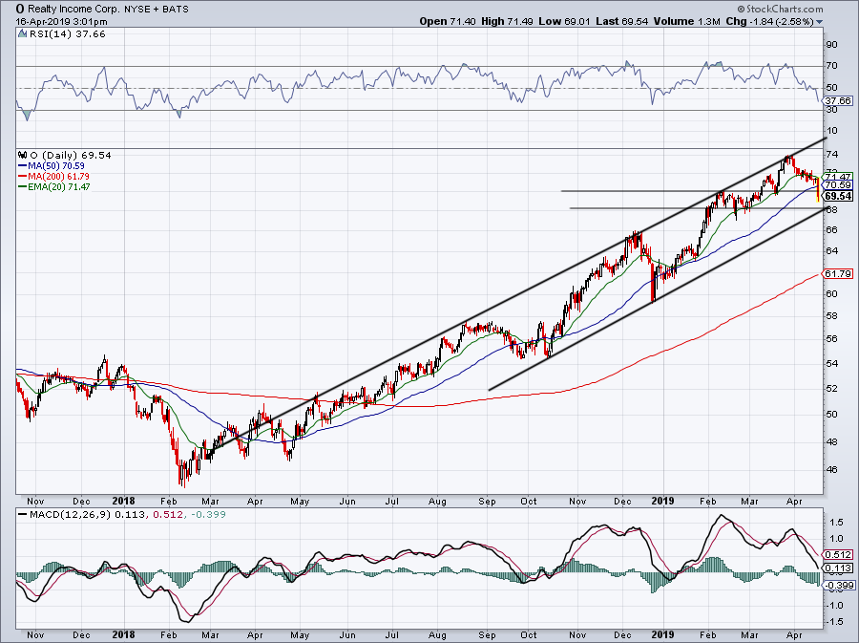Click the MA(50) 70.59 blue legend entry
Screen dimensions: 859x643
coord(52,165)
